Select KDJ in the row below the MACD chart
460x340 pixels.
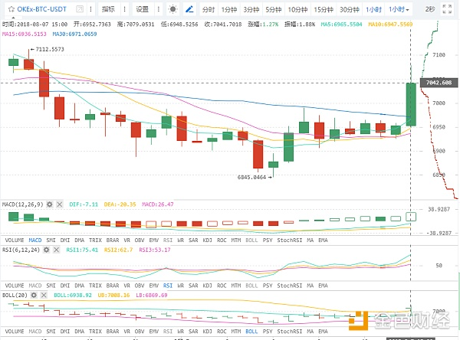coord(207,240)
